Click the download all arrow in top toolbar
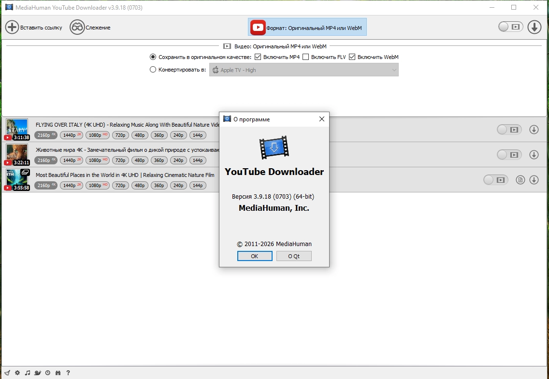This screenshot has height=379, width=549. point(535,27)
